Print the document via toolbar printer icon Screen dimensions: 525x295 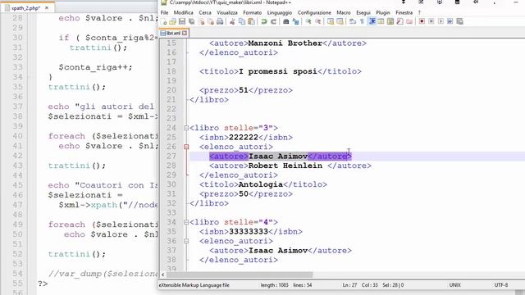pyautogui.click(x=220, y=22)
